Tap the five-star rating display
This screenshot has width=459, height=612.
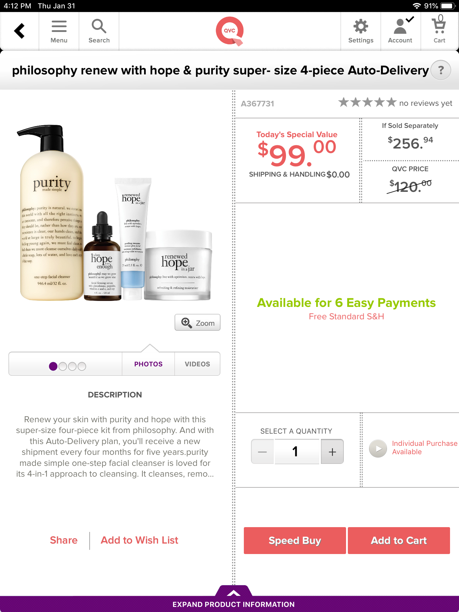[368, 102]
